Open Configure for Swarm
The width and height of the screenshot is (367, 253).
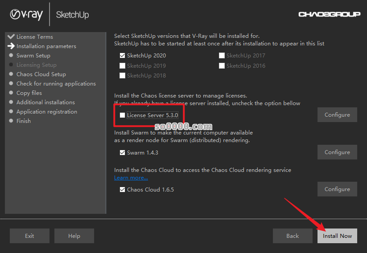(337, 152)
